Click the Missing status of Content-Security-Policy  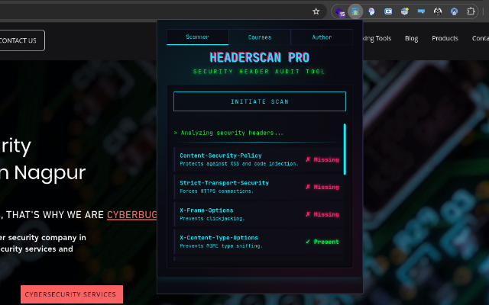pyautogui.click(x=322, y=159)
